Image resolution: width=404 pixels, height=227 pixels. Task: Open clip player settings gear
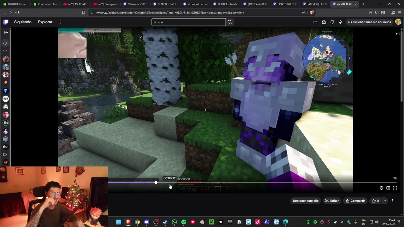381,188
